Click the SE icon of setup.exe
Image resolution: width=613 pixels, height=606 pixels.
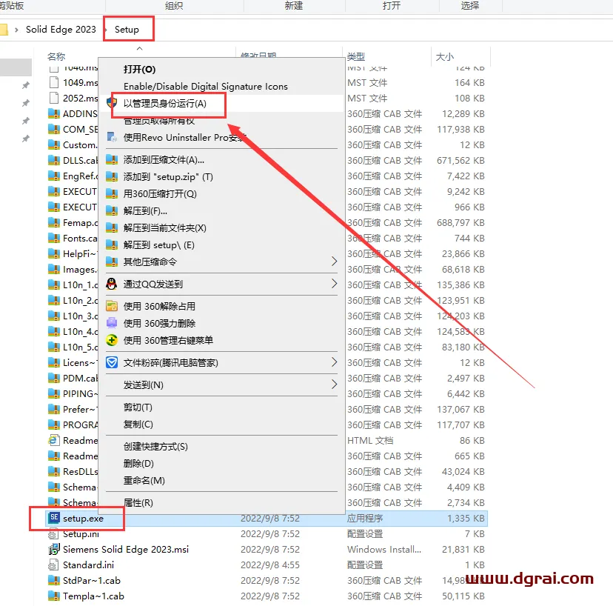tap(54, 518)
